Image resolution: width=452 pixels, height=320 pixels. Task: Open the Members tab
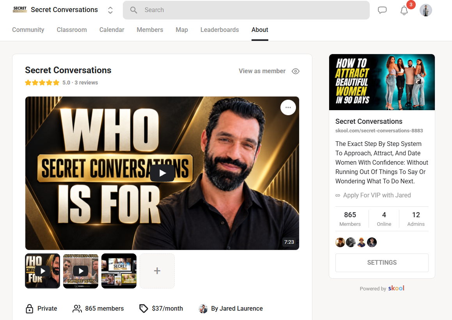150,30
